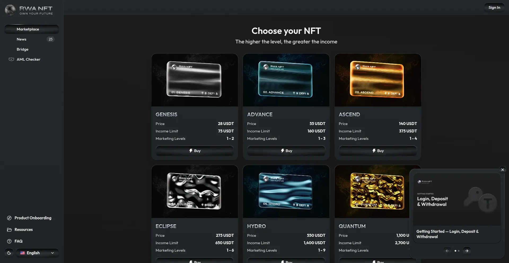Go to next onboarding slide arrow
509x263 pixels.
click(467, 251)
